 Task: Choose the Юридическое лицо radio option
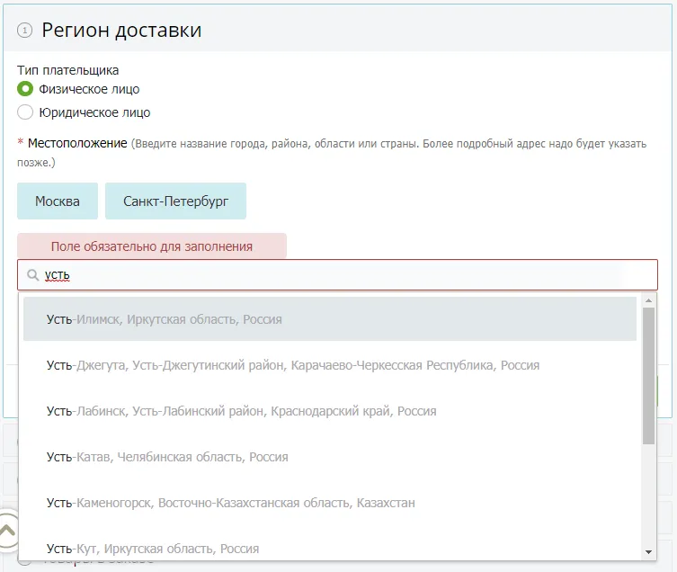point(25,112)
